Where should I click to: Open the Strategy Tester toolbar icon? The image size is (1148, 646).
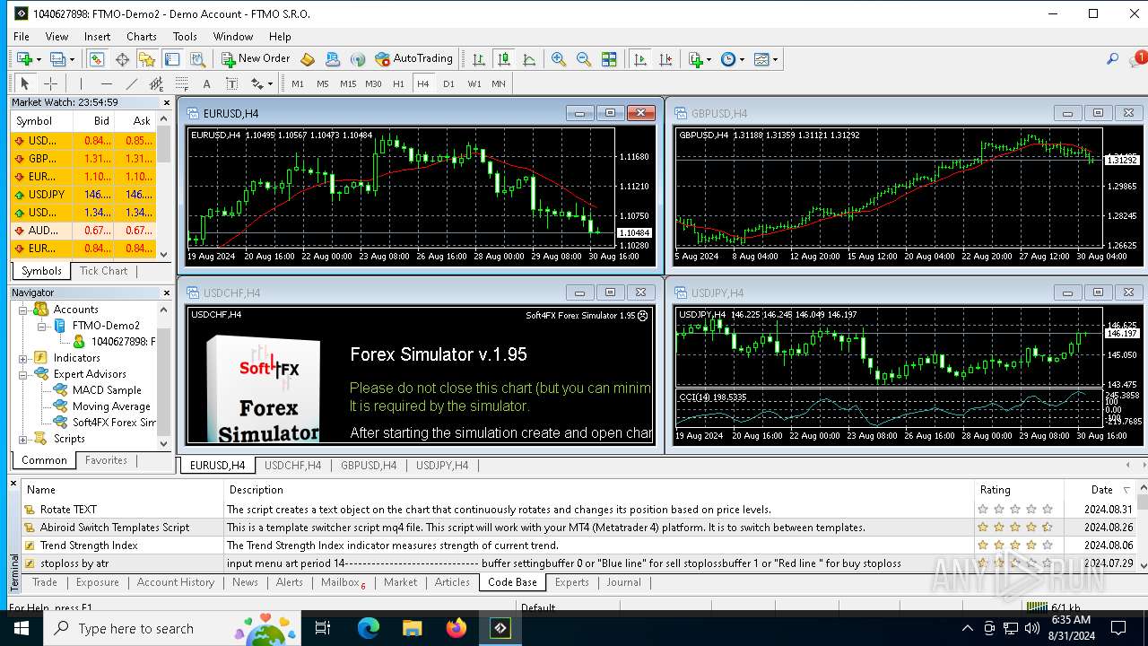click(197, 59)
